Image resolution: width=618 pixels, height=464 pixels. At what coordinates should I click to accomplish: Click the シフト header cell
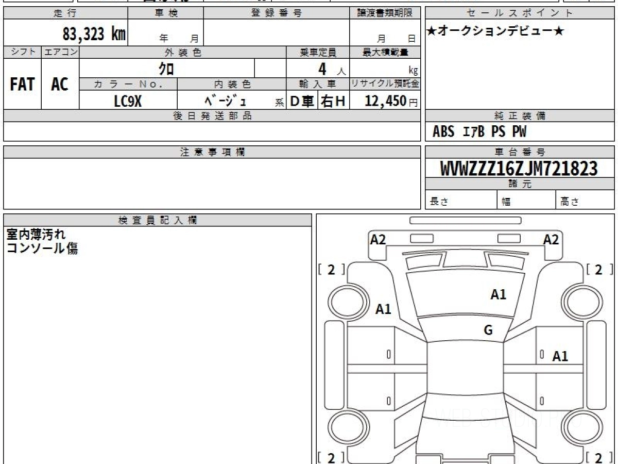(x=22, y=52)
